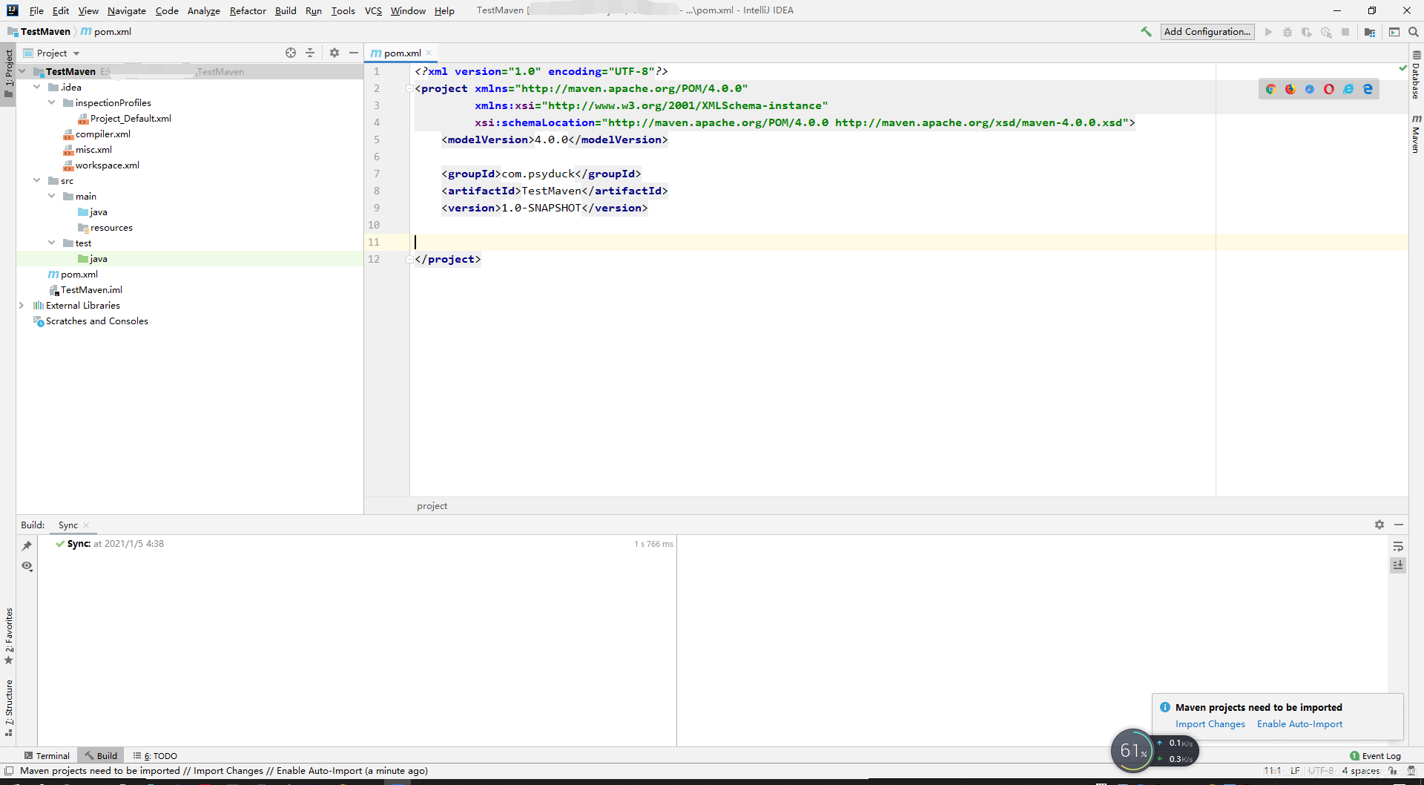Image resolution: width=1424 pixels, height=785 pixels.
Task: Click the LF line separator status entry
Action: click(1295, 771)
